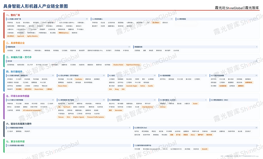Select the RightHand Robotics tag
The width and height of the screenshot is (263, 159).
coord(133,65)
